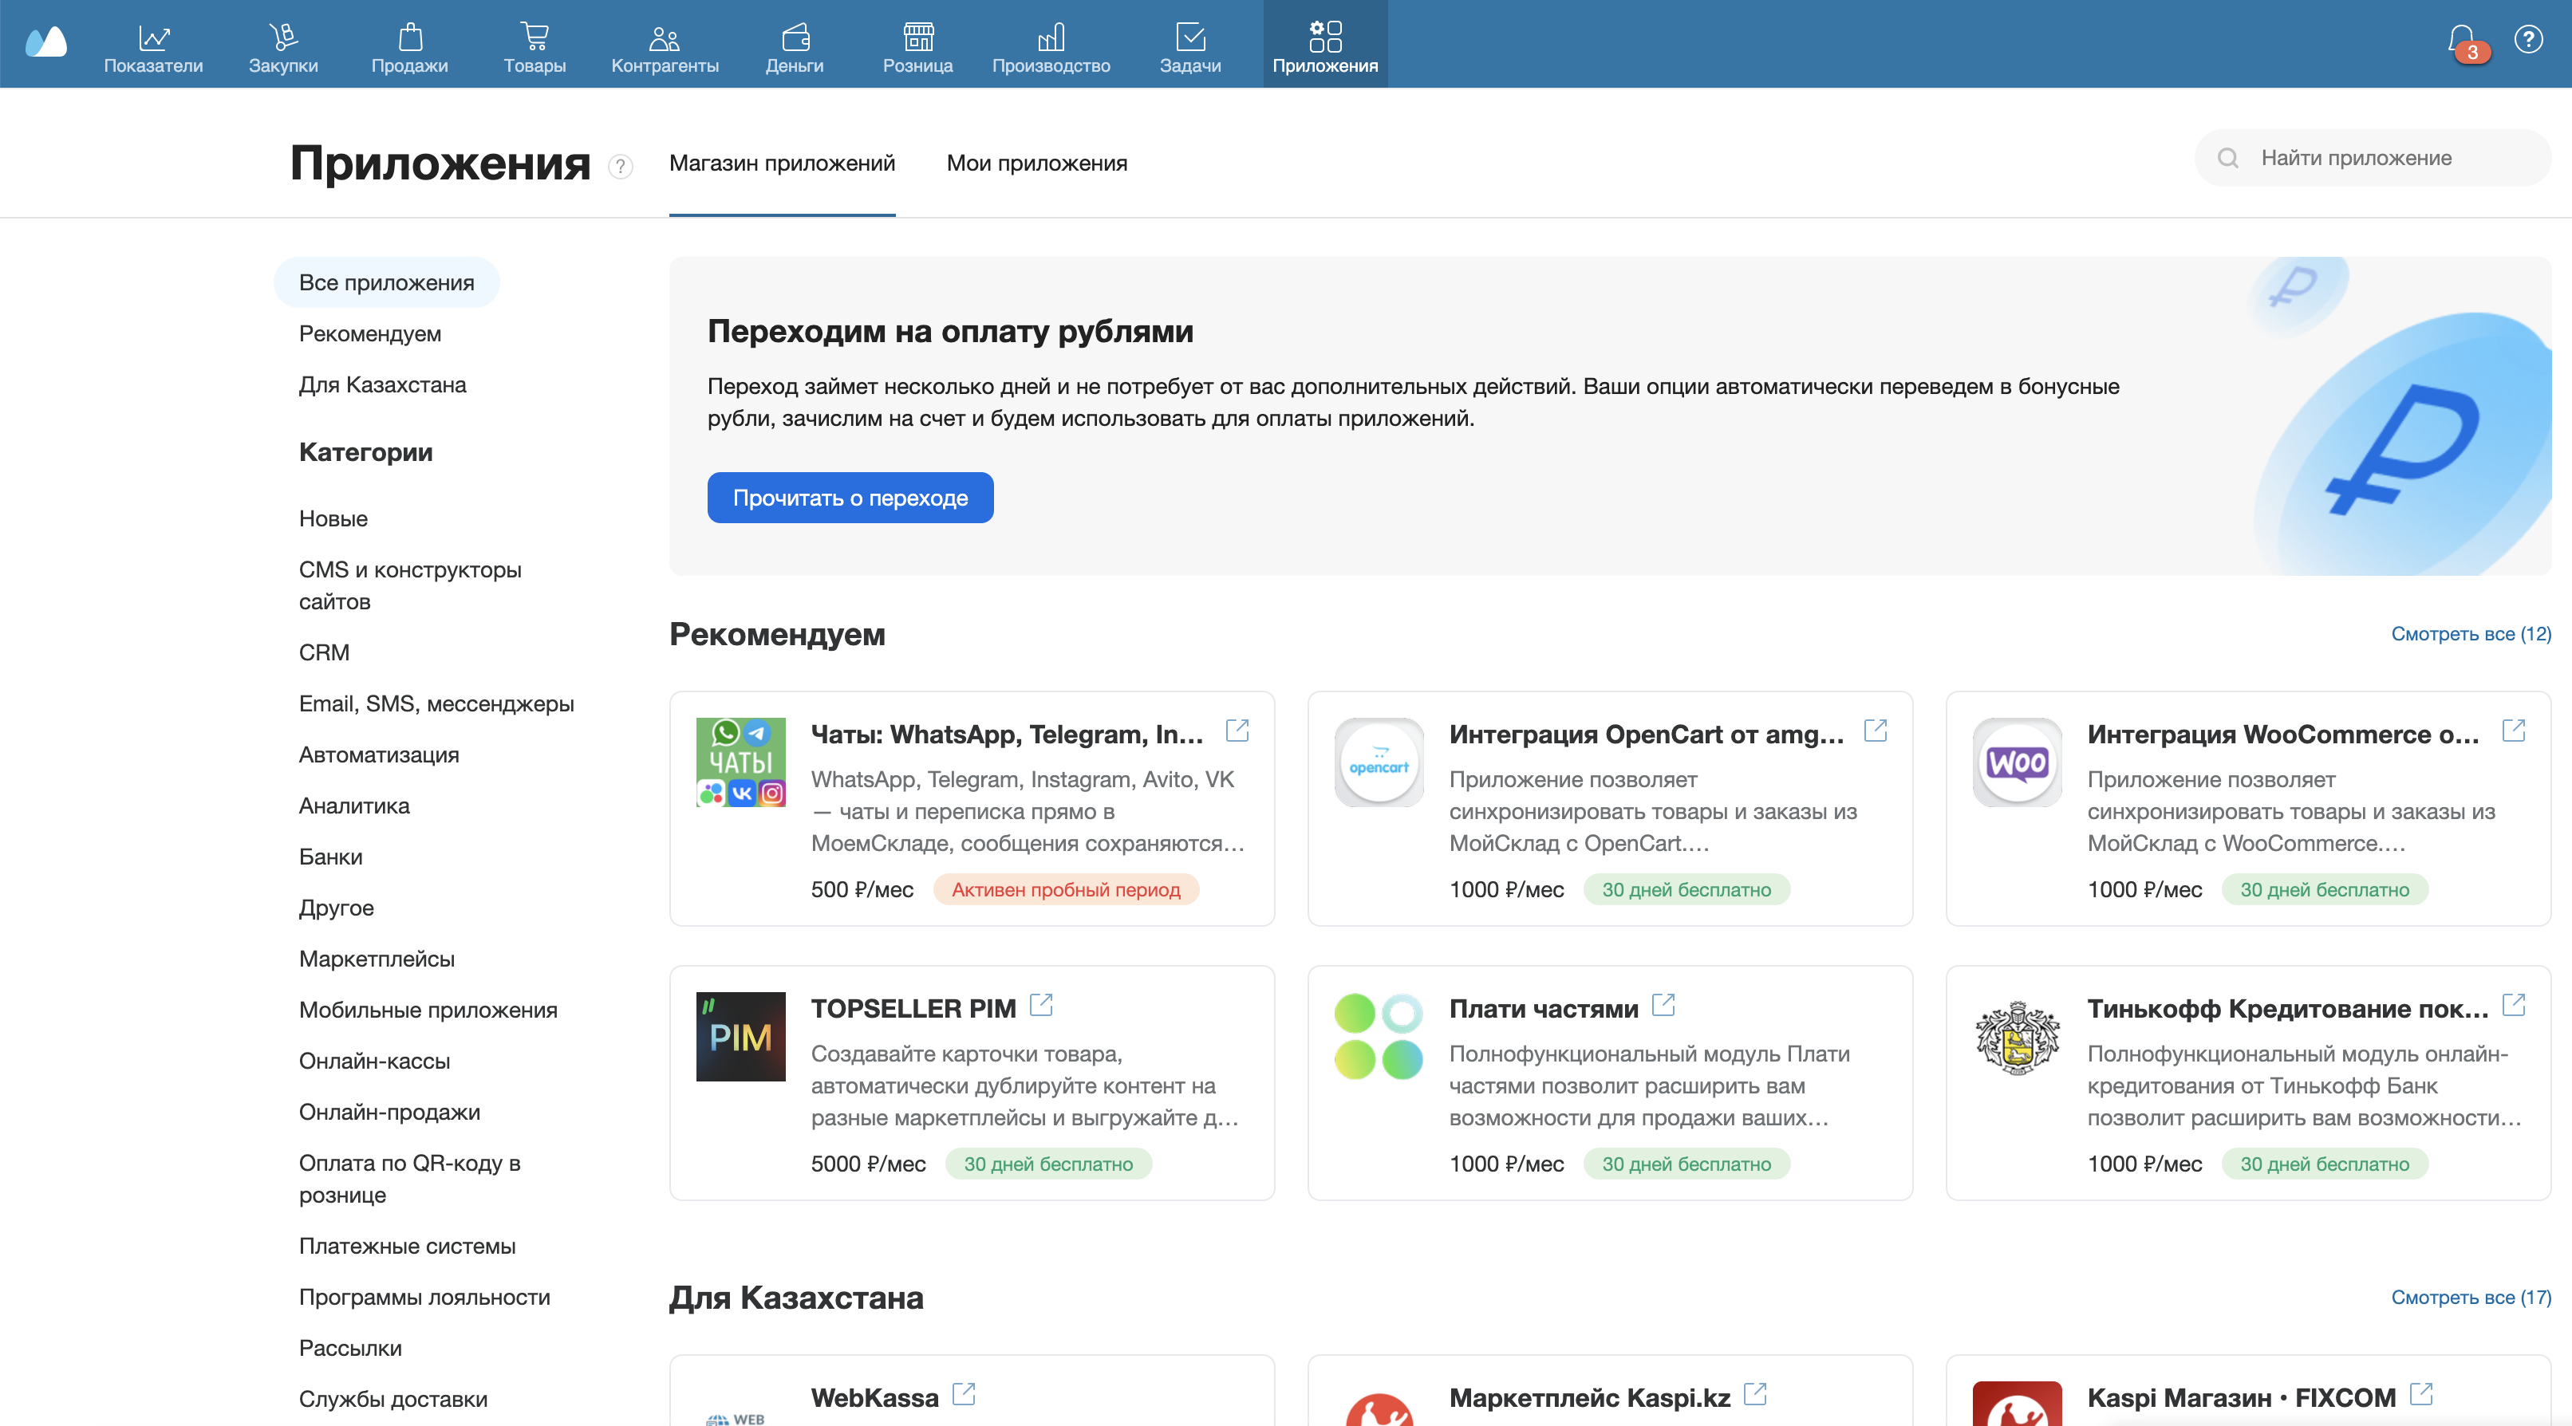Switch to Магазин приложений tab

pos(782,163)
